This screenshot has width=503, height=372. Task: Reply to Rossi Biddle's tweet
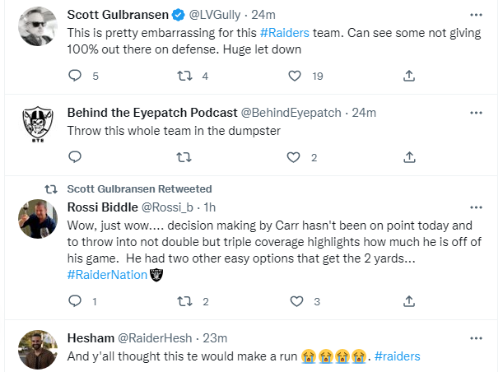75,301
